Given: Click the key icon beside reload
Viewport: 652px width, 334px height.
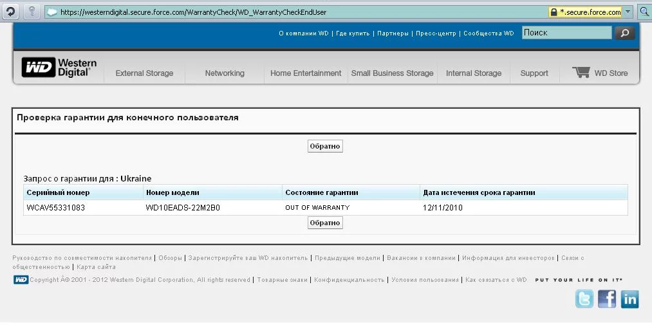Looking at the screenshot, I should coord(32,12).
